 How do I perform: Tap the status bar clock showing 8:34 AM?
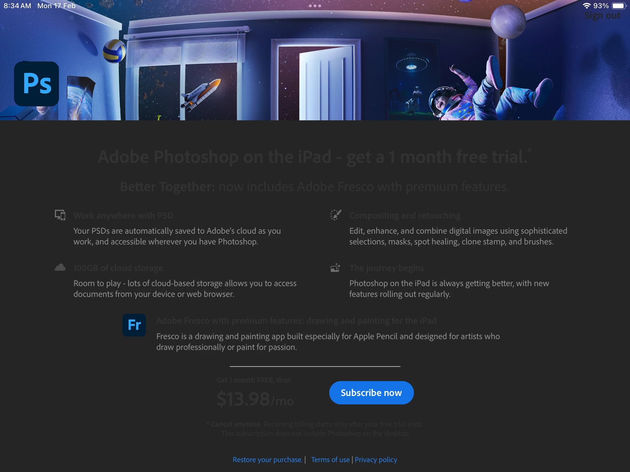click(17, 6)
